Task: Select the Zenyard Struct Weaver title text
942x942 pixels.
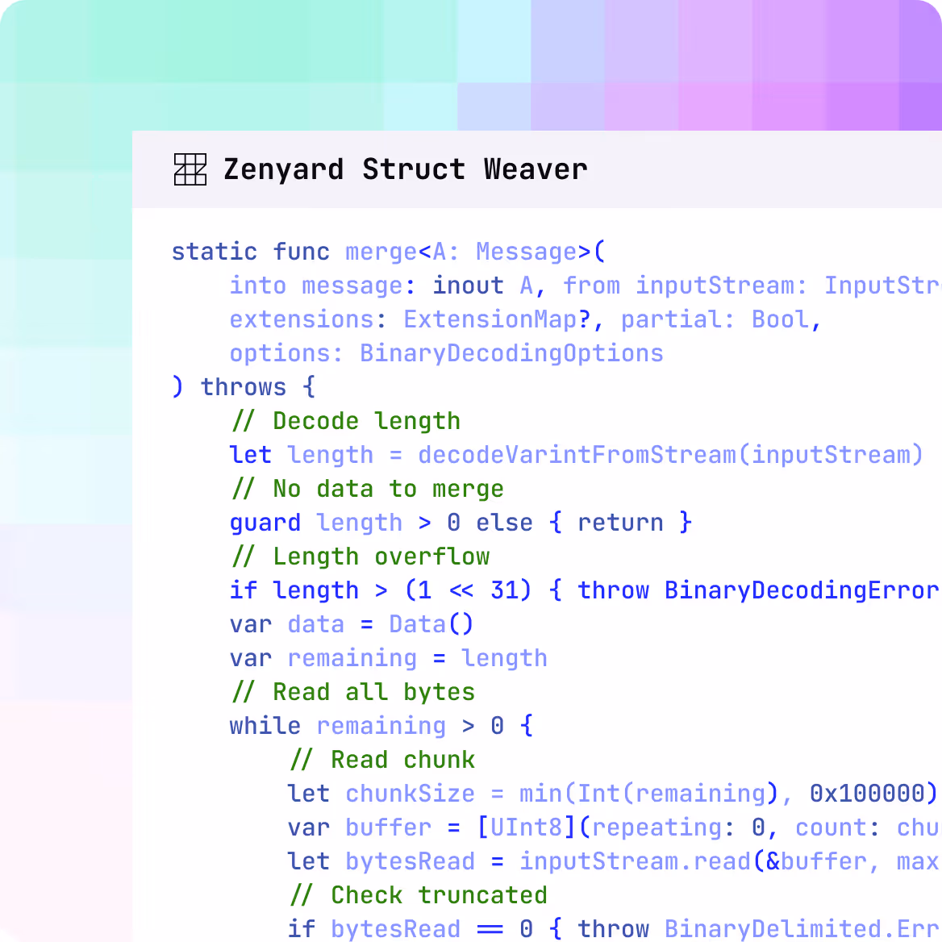Action: (404, 169)
